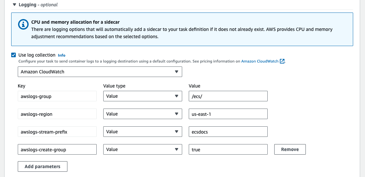
Task: Open Value type dropdown for awslogs-stream-prefix
Action: point(143,132)
